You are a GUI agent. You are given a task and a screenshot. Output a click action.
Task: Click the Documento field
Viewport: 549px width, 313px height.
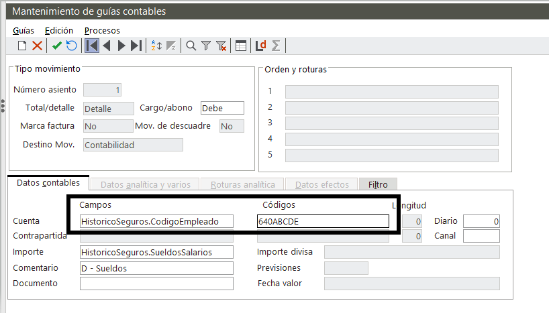click(x=156, y=284)
